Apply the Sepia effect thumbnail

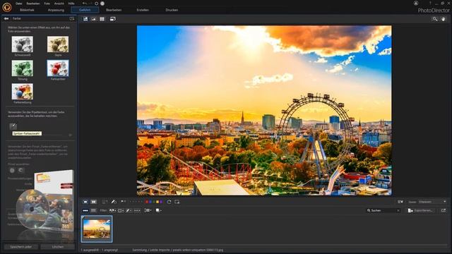(58, 44)
